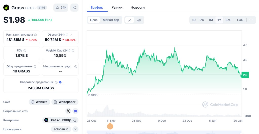Click the orange event marker on chart

pos(110,126)
